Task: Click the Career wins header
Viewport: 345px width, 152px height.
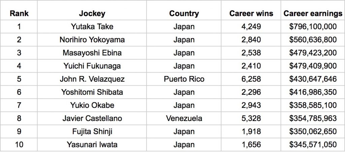Action: click(x=251, y=13)
